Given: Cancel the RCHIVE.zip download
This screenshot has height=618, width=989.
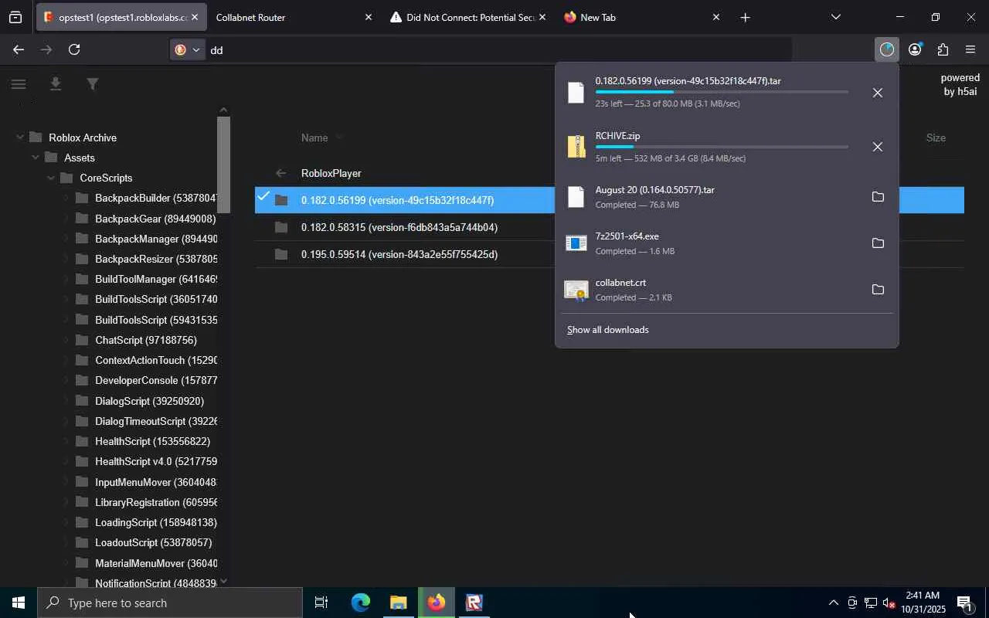Looking at the screenshot, I should click(877, 147).
